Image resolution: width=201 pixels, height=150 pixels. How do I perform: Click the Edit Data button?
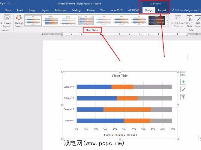(198, 21)
